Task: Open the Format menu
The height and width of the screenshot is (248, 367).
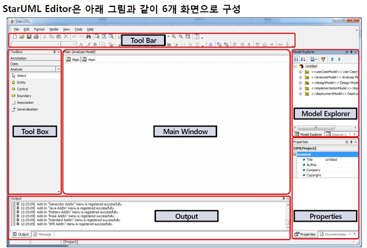Action: pos(40,29)
